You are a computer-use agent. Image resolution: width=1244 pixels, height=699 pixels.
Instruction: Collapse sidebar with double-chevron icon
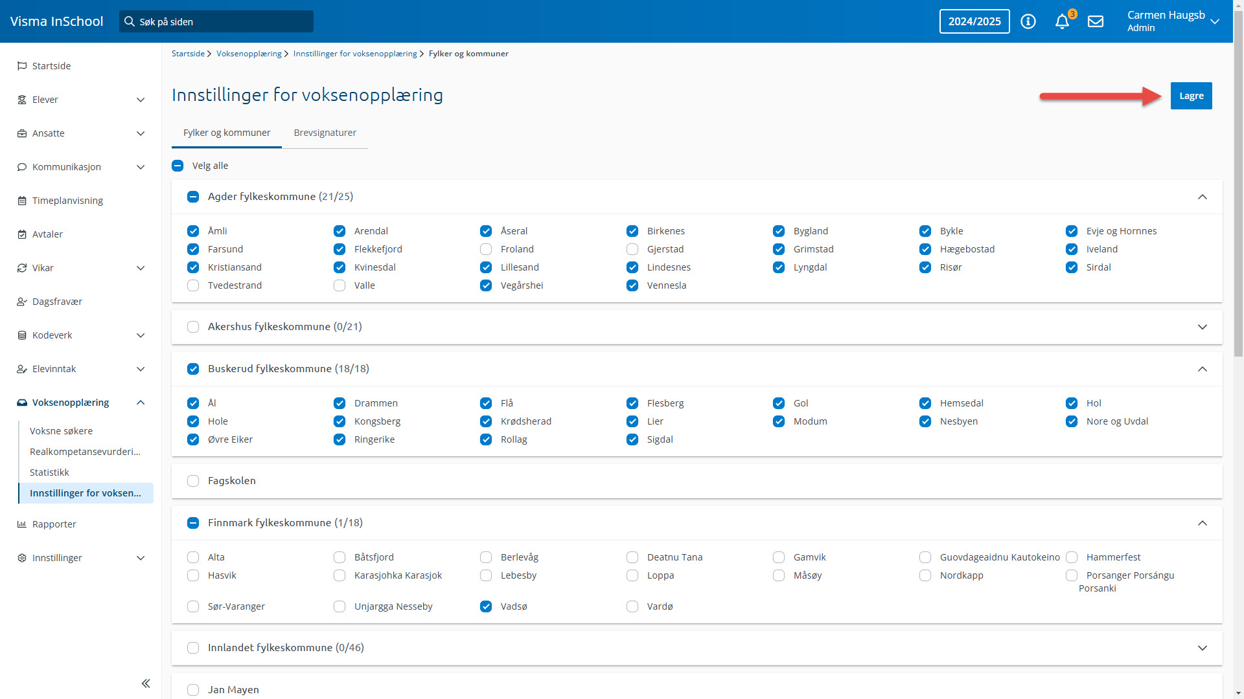point(146,683)
